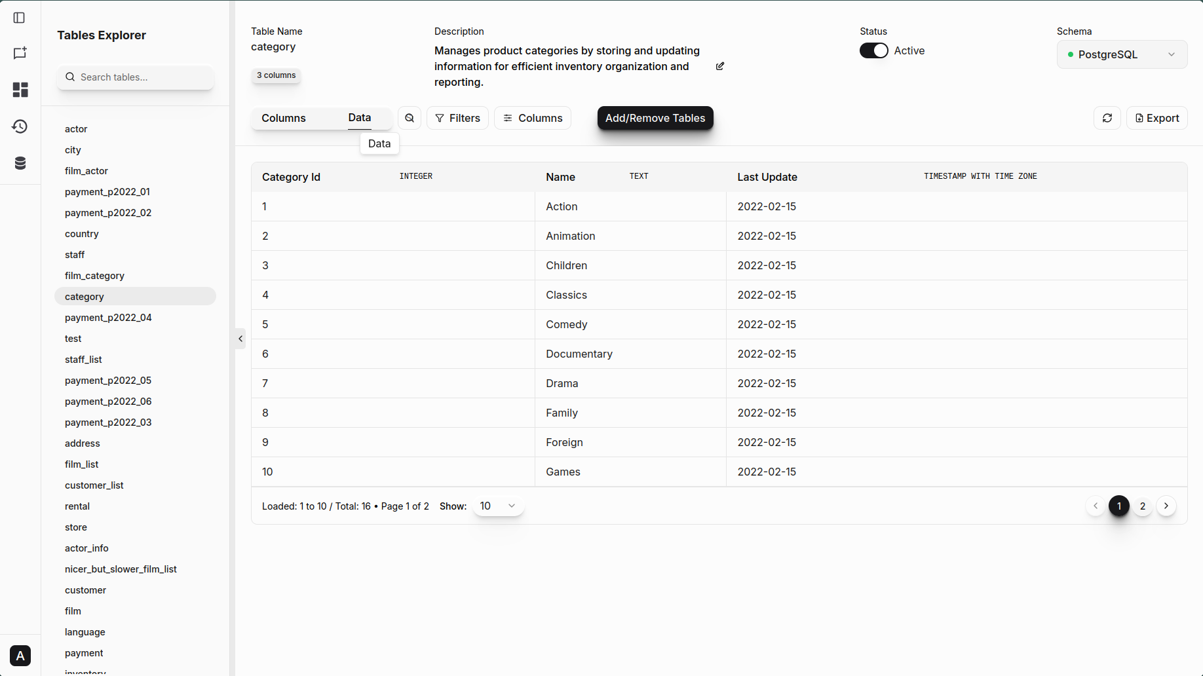Click the search magnifier beside Data tab

pos(409,118)
